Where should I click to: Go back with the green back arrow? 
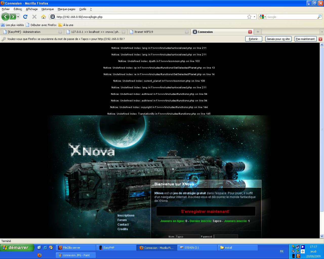(6, 17)
